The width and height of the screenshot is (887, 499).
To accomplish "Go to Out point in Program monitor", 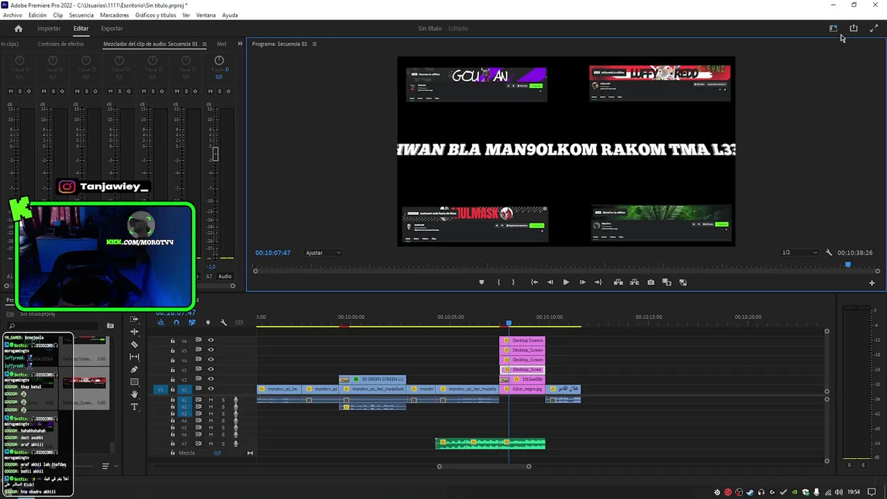I will point(598,282).
